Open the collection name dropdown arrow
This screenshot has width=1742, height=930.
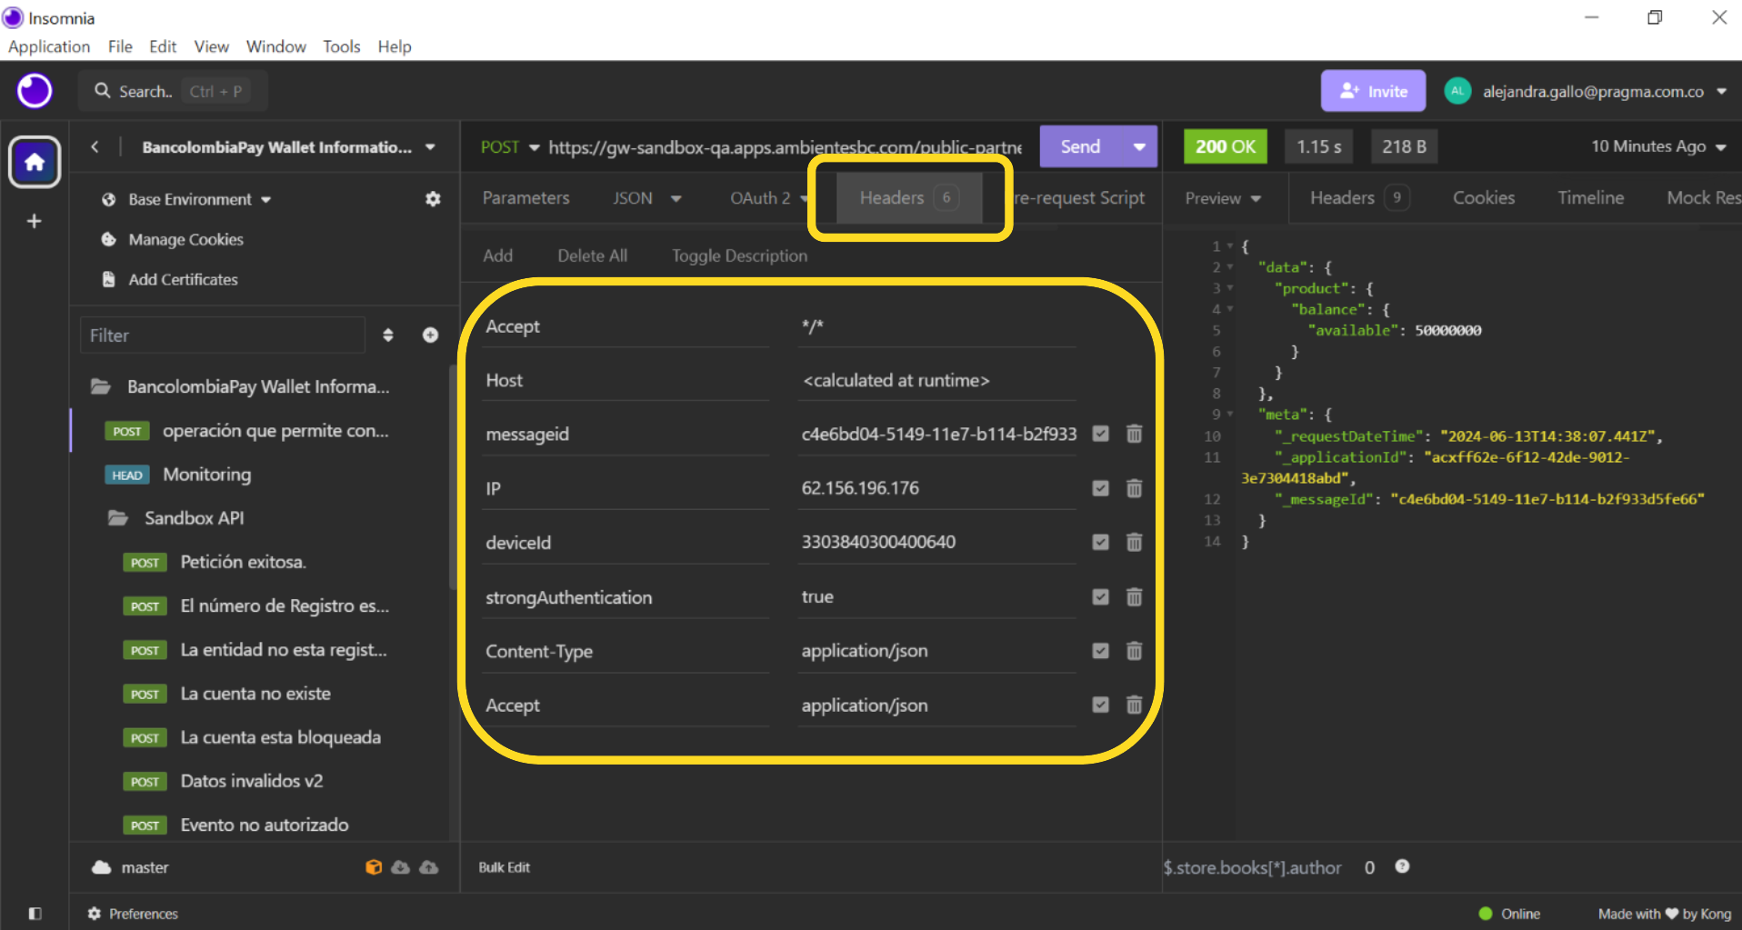(x=430, y=146)
